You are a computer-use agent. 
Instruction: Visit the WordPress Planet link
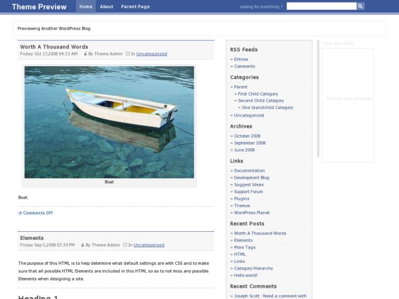coord(252,212)
